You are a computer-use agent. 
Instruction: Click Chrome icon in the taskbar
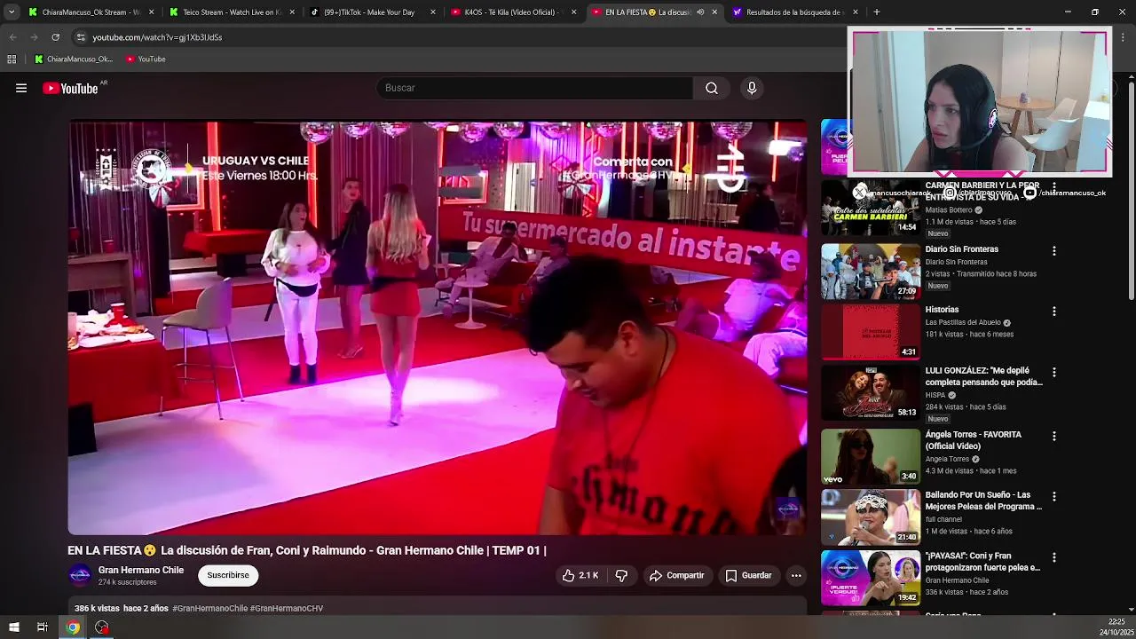pyautogui.click(x=73, y=627)
